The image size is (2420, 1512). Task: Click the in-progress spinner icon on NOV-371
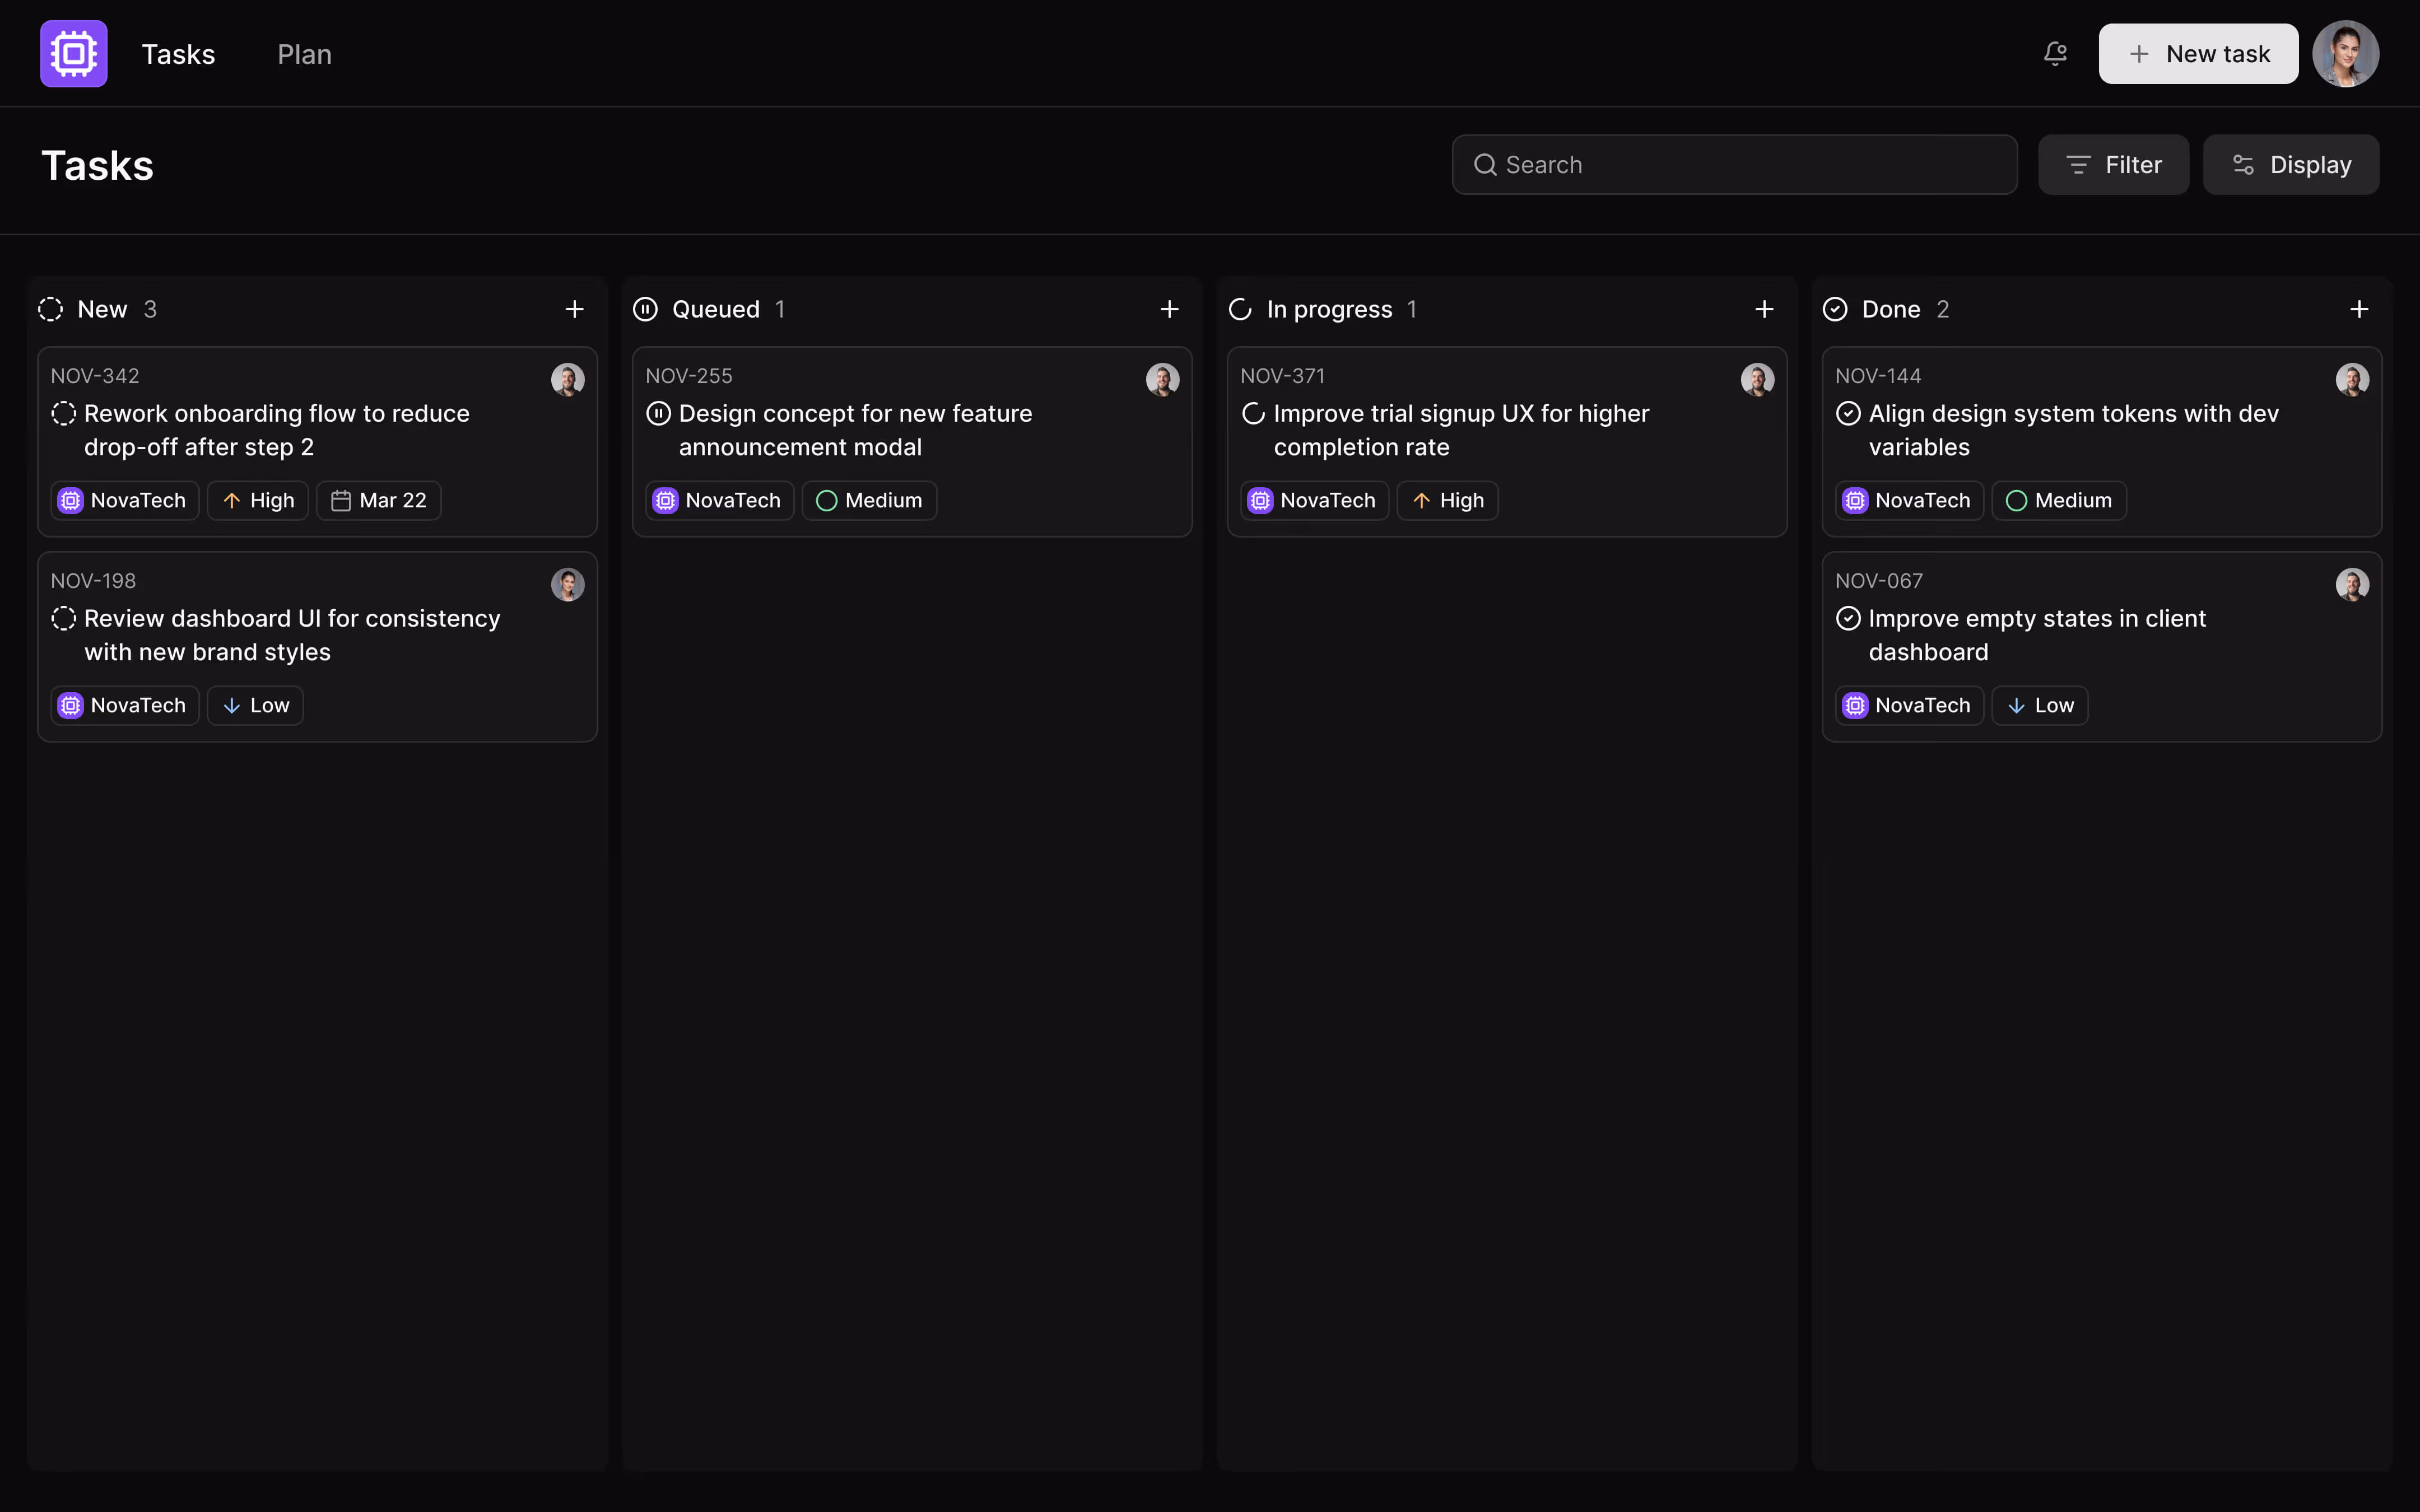point(1253,412)
